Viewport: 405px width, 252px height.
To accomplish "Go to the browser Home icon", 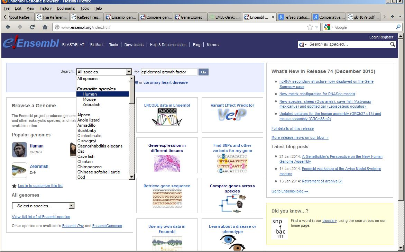I will (45, 27).
